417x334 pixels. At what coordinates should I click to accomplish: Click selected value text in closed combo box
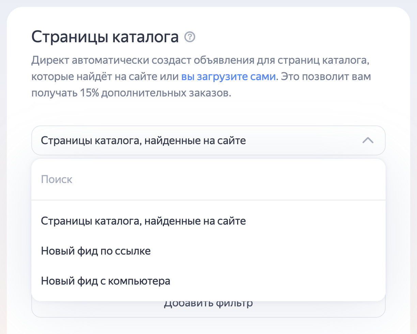pyautogui.click(x=143, y=140)
